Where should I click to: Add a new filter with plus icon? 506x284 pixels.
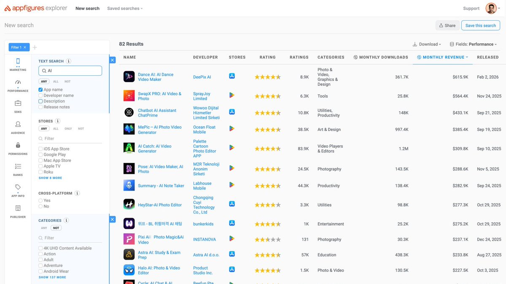[35, 48]
